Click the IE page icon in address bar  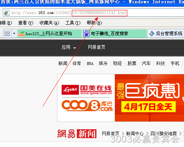coord(7,13)
